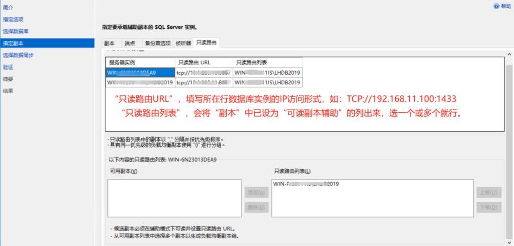Click the first row's LHDB2019 routing list cell
This screenshot has height=246, width=514.
[x=267, y=73]
